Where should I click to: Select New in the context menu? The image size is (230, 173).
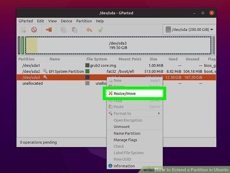(x=135, y=80)
